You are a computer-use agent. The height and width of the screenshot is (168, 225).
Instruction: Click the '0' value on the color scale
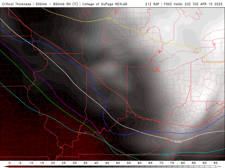(10, 163)
